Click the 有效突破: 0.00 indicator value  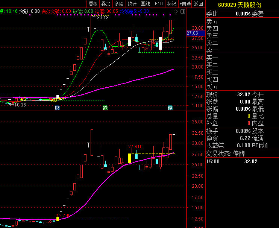pos(56,11)
